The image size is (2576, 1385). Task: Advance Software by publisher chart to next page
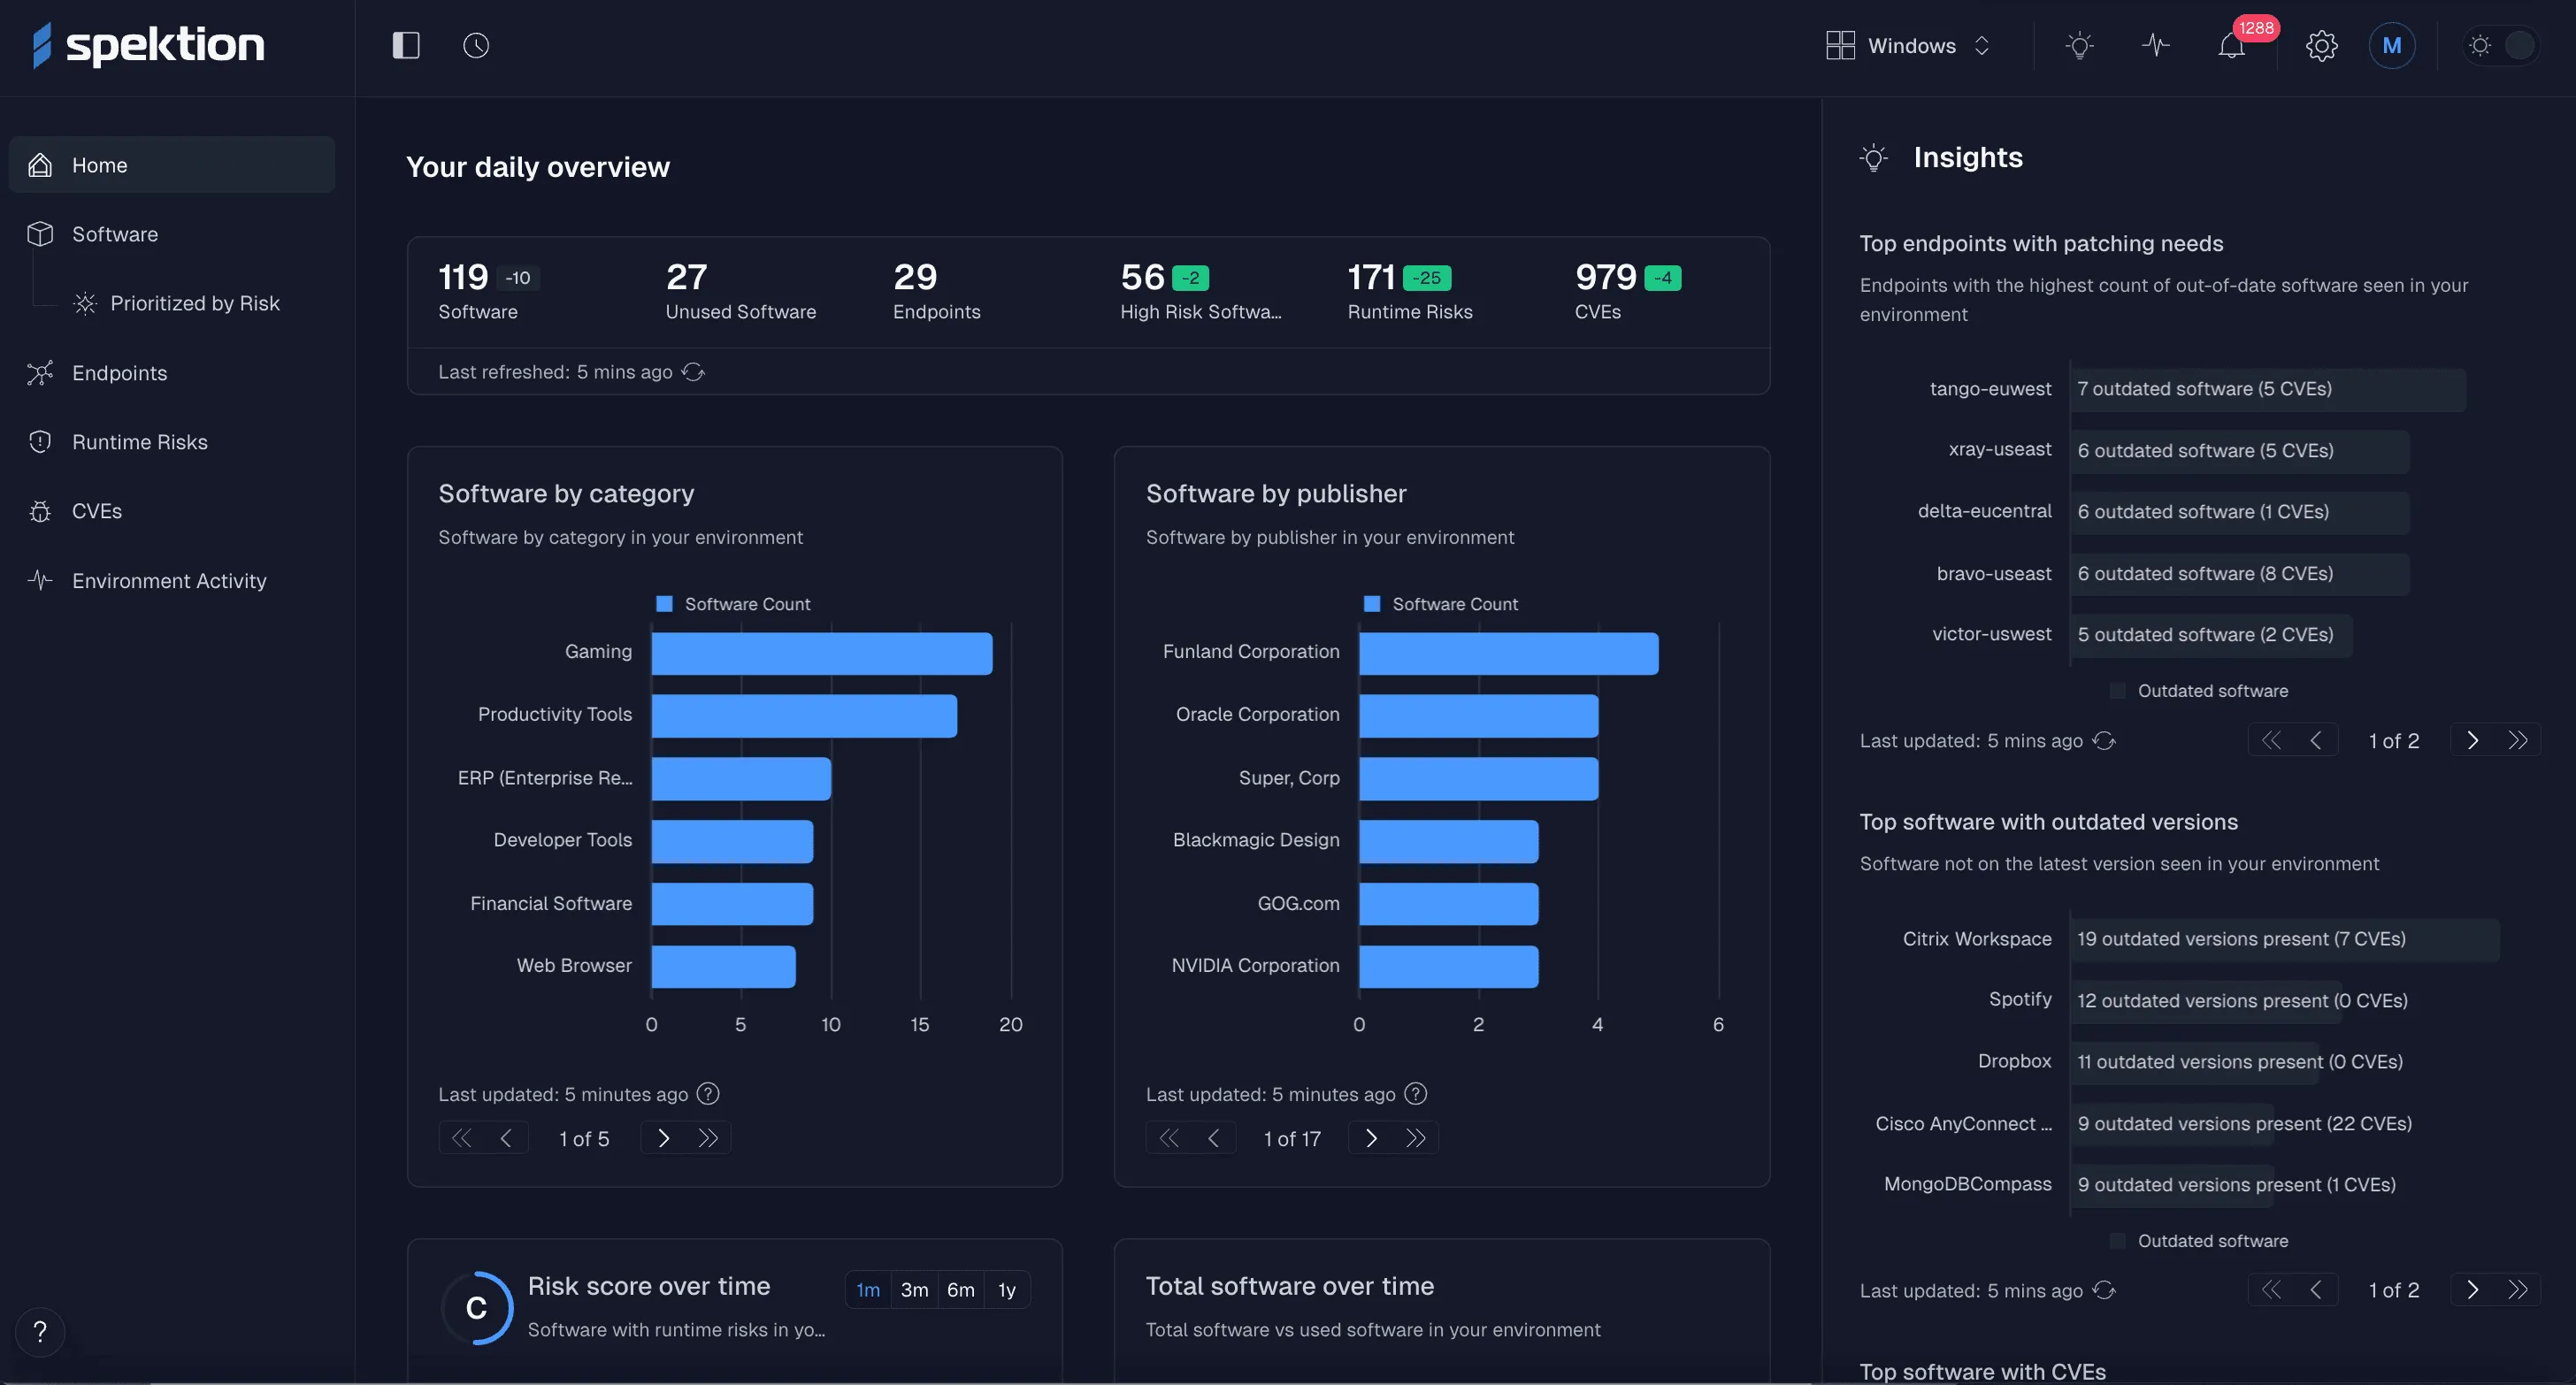point(1371,1137)
